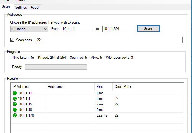Click the Ready progress bar
Screen dimensions: 192x133
(x=56, y=67)
